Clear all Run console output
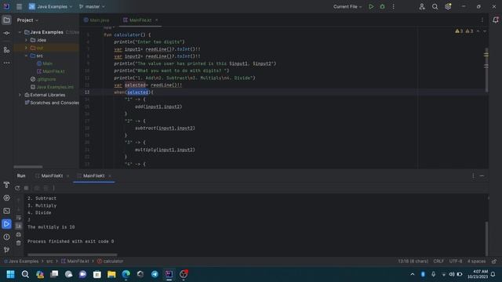Viewport: 502px width, 282px height. (19, 243)
